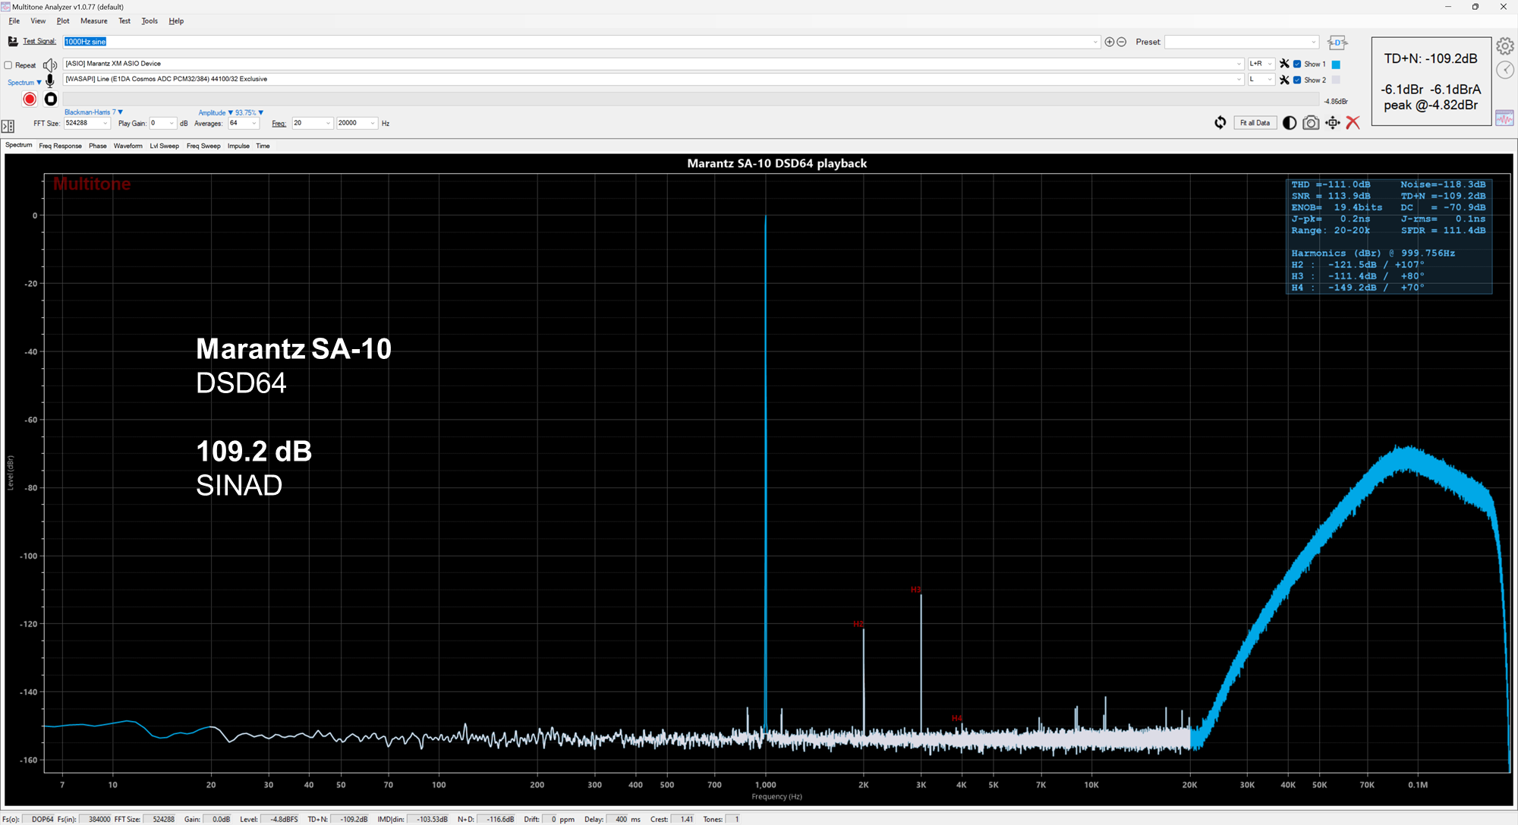
Task: Open the Help menu
Action: click(176, 21)
